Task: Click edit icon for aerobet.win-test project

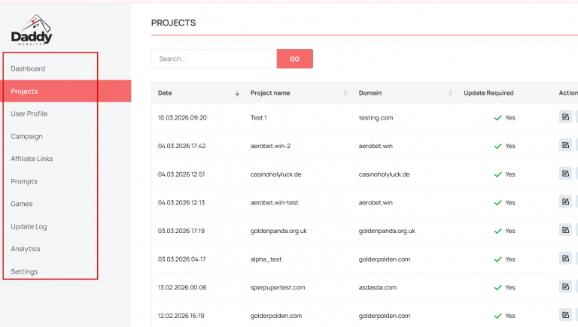Action: pos(565,201)
